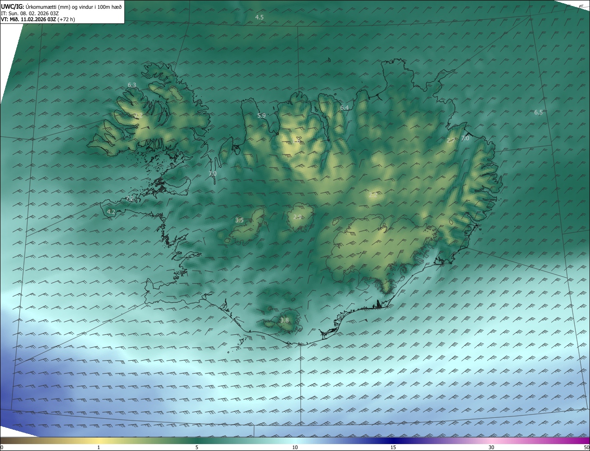Pick the 6.4 value label

pyautogui.click(x=344, y=107)
